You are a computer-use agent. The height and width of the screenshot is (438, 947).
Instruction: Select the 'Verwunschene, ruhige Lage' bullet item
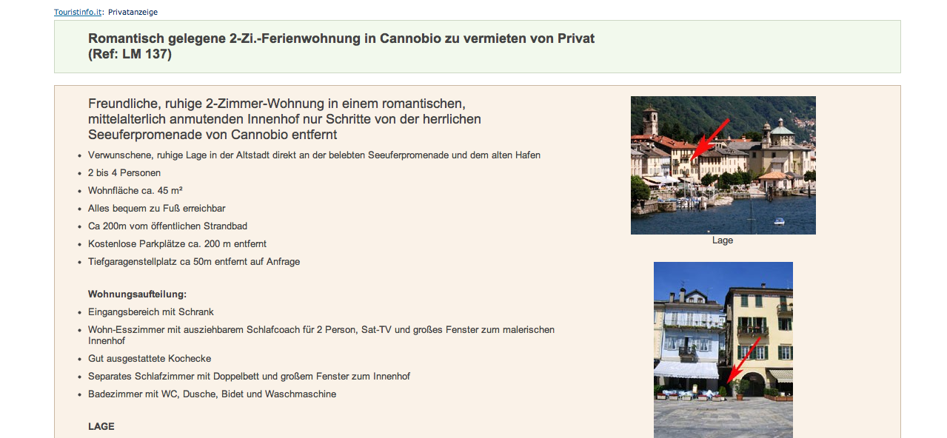pyautogui.click(x=314, y=155)
